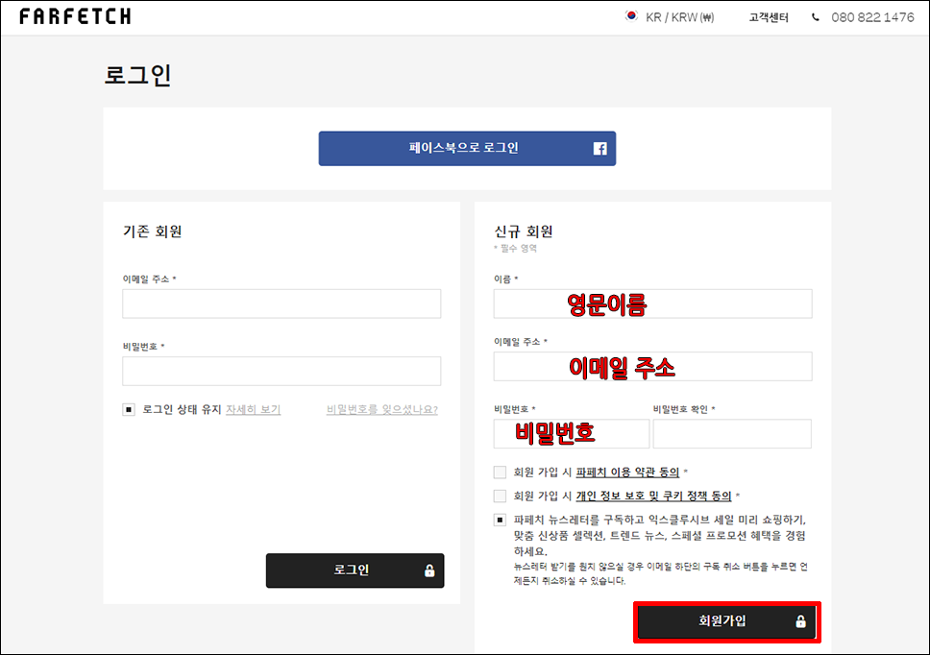Toggle 로그인 상태 유지 checkbox

(129, 409)
